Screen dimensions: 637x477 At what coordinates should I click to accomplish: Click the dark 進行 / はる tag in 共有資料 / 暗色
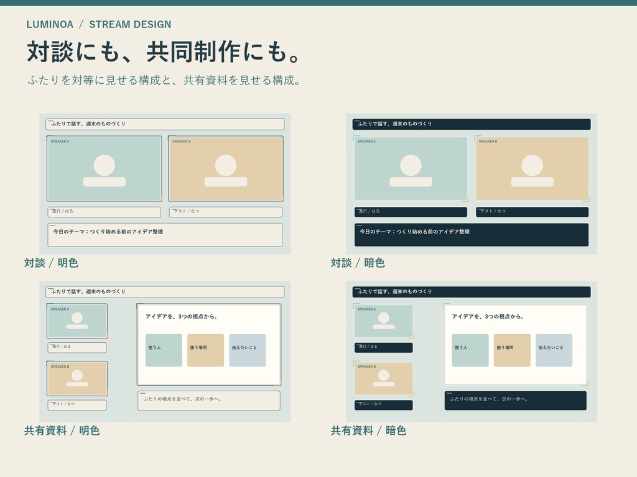383,347
